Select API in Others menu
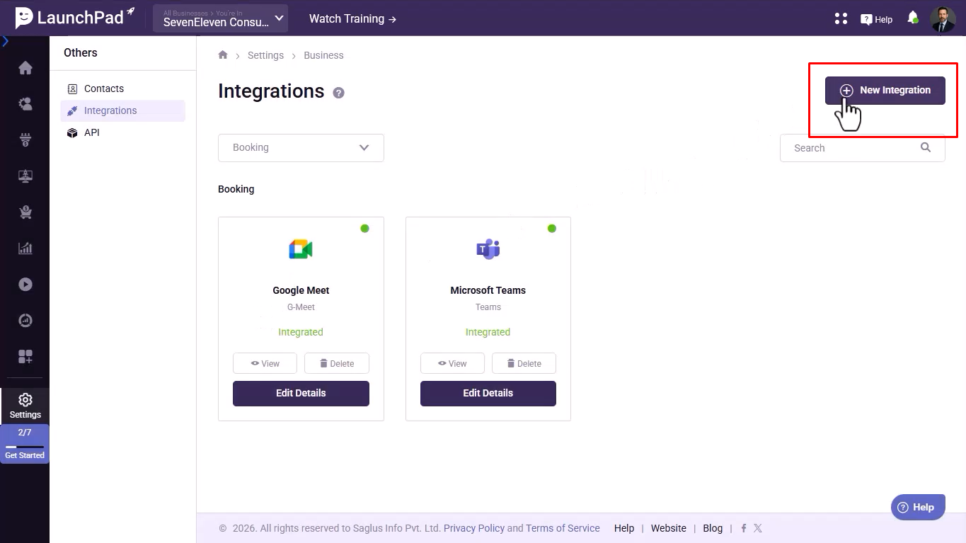Screen dimensions: 966x543 tap(91, 132)
